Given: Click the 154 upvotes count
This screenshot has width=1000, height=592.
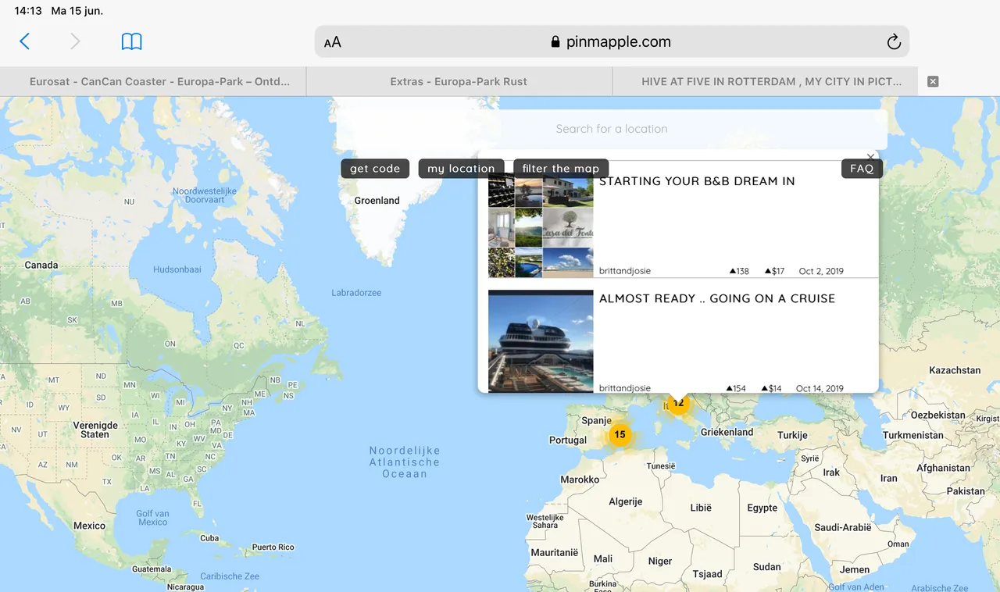Looking at the screenshot, I should 736,388.
